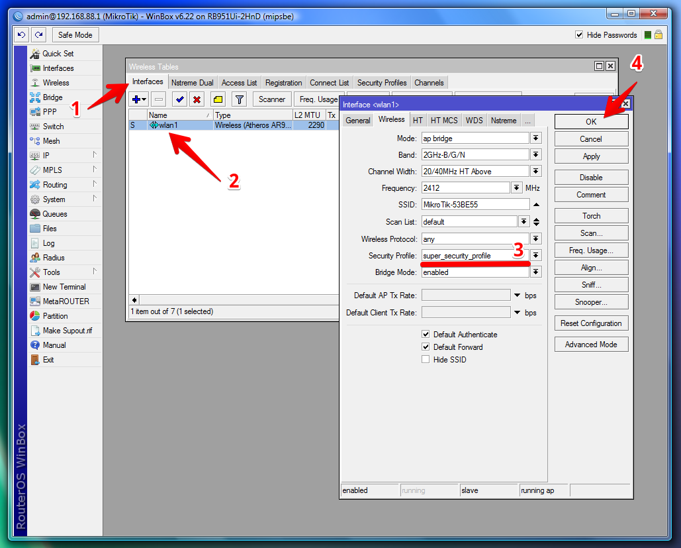Click the blue checkmark enable button
The image size is (681, 548).
pyautogui.click(x=179, y=99)
